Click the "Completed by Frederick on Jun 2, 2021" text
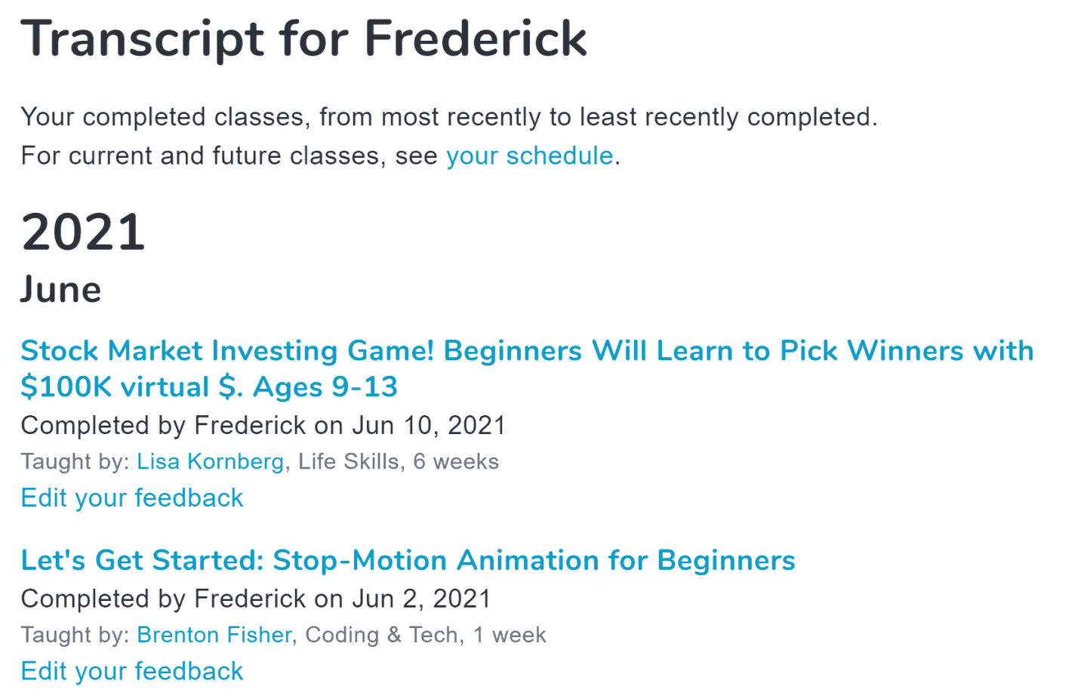 pyautogui.click(x=256, y=599)
